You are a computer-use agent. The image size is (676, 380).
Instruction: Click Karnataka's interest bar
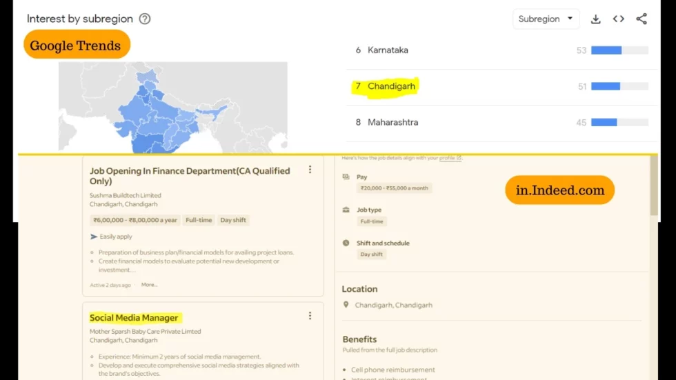[619, 50]
